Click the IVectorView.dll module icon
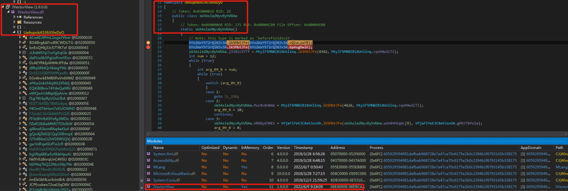The image size is (568, 191). click(14, 12)
